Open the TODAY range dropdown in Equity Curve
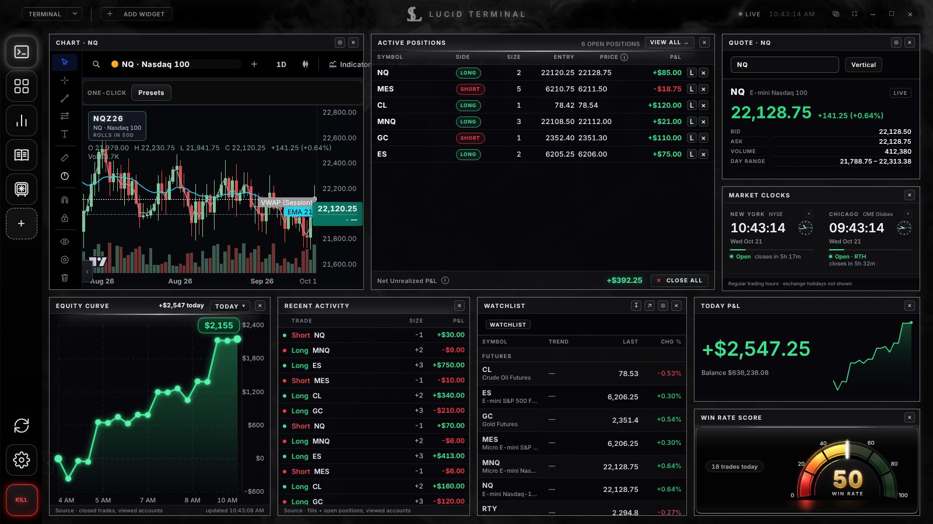Image resolution: width=933 pixels, height=524 pixels. coord(230,306)
